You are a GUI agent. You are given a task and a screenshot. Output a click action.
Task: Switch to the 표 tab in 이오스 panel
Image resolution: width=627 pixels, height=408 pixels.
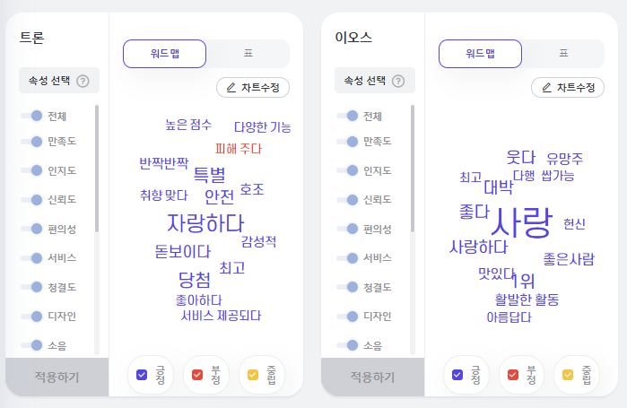tap(563, 54)
